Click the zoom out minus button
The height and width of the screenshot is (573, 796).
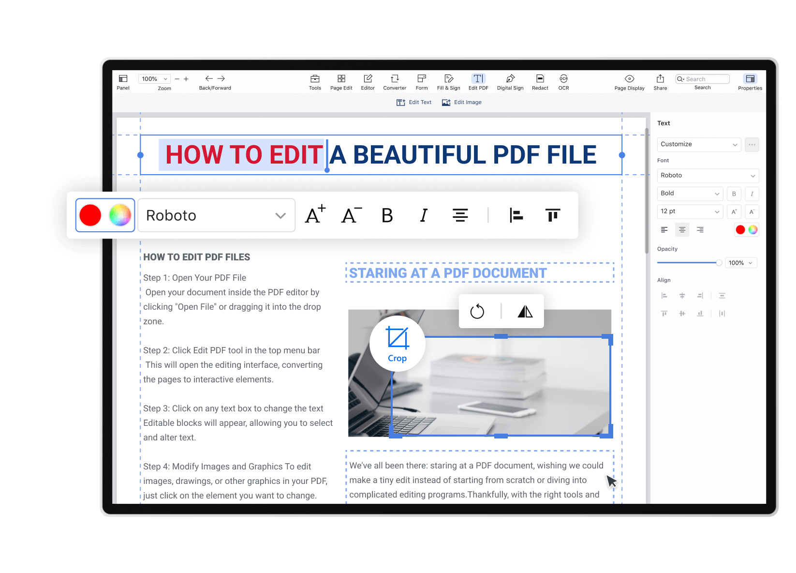point(177,79)
